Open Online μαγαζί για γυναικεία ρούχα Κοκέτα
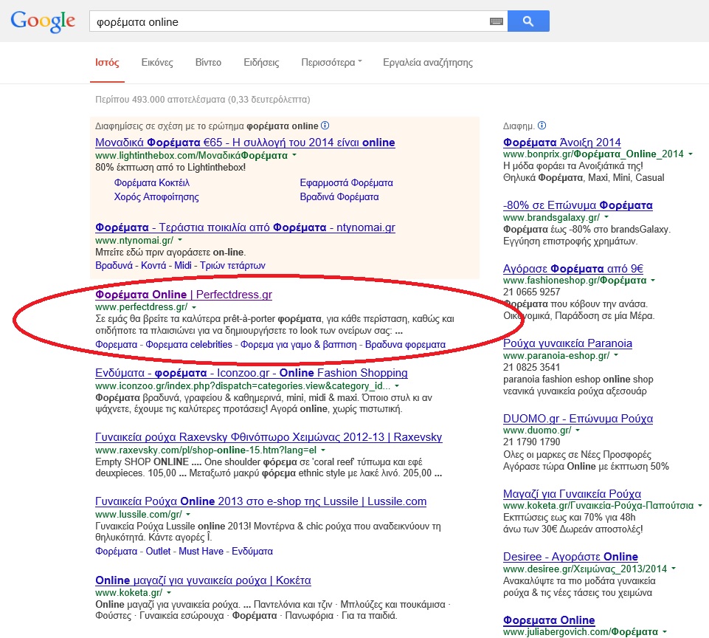This screenshot has height=638, width=709. 203,580
